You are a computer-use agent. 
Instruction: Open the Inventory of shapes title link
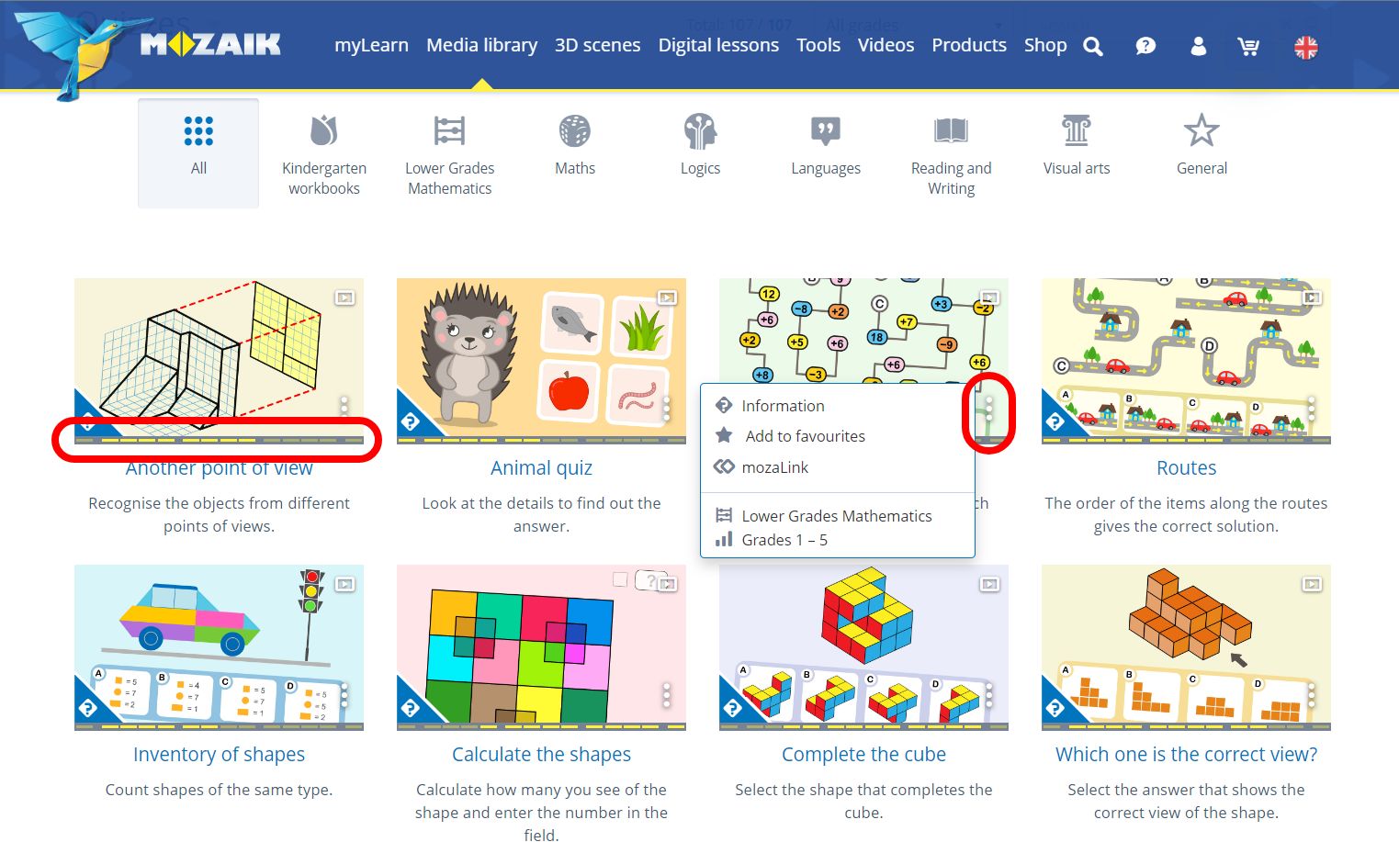(219, 754)
